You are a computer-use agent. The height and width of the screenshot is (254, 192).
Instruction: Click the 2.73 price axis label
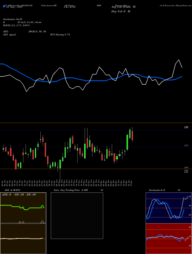[x=186, y=145]
